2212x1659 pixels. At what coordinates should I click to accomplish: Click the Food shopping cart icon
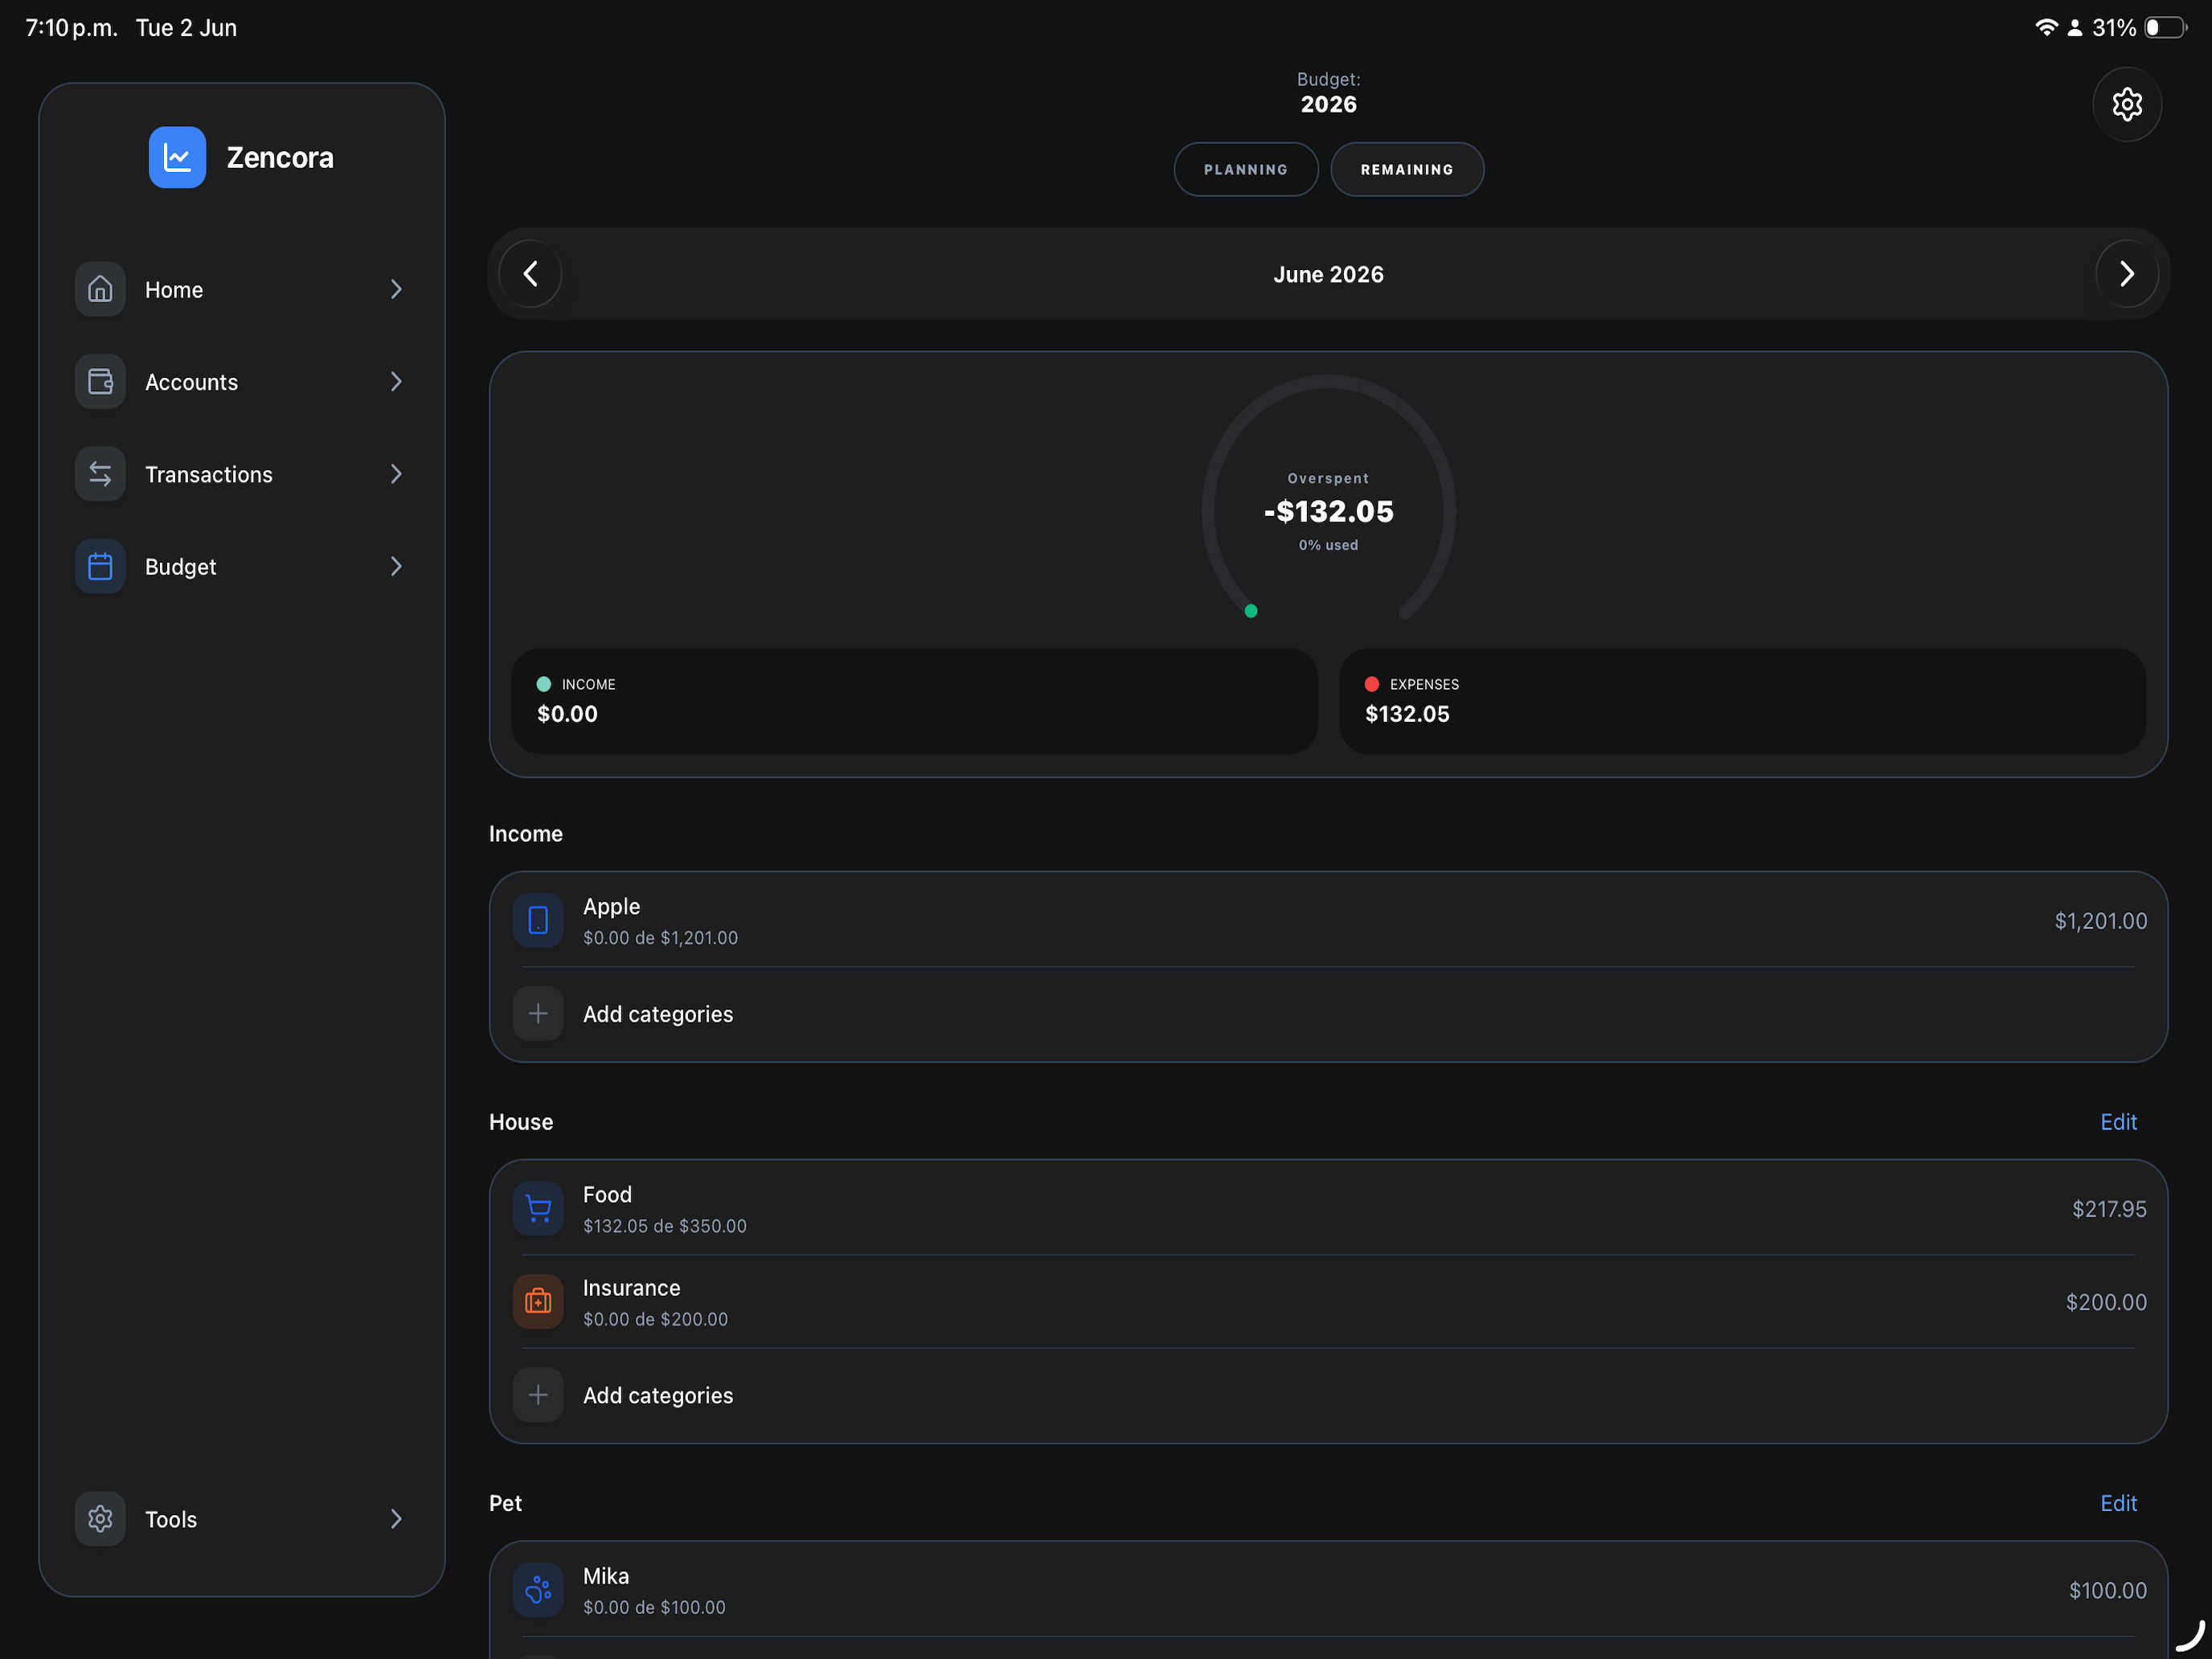coord(538,1208)
